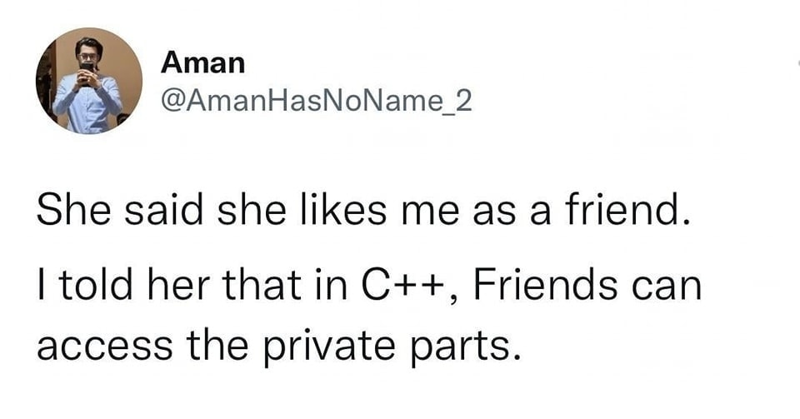The image size is (800, 419).
Task: Click the @AmanHasNoName_2 handle
Action: point(316,101)
